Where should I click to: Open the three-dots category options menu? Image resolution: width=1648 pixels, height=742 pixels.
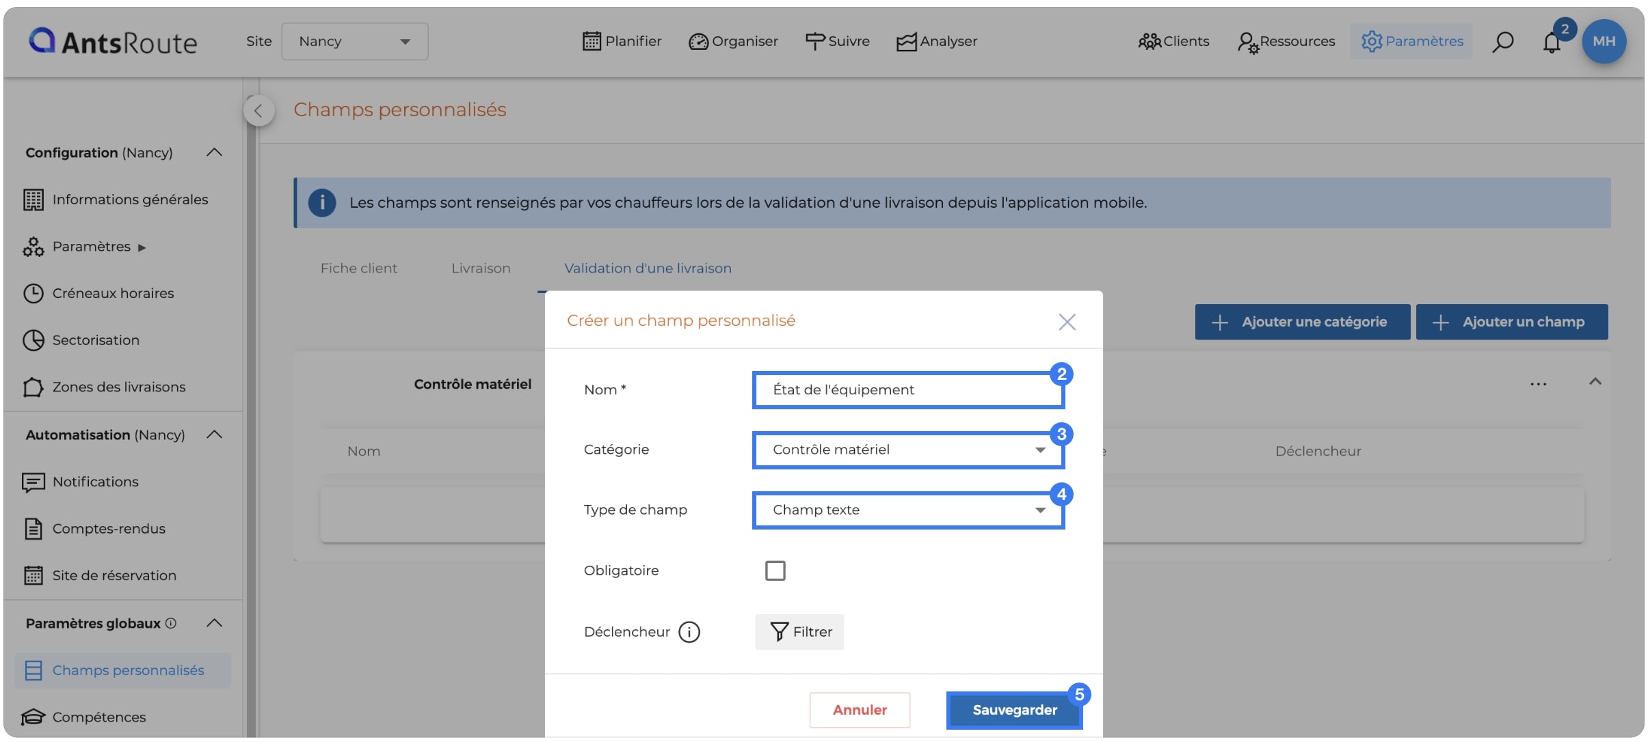pos(1538,384)
